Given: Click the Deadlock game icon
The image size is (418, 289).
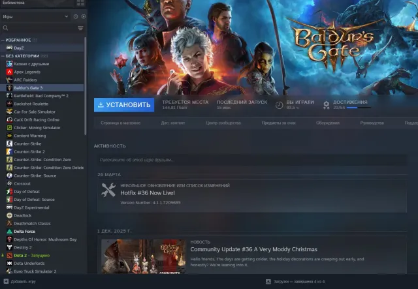Looking at the screenshot, I should click(x=9, y=215).
